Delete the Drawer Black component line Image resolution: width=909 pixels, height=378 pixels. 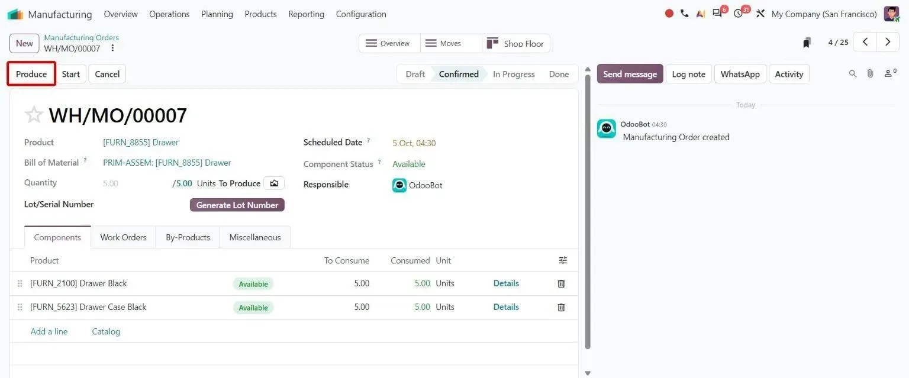point(562,284)
